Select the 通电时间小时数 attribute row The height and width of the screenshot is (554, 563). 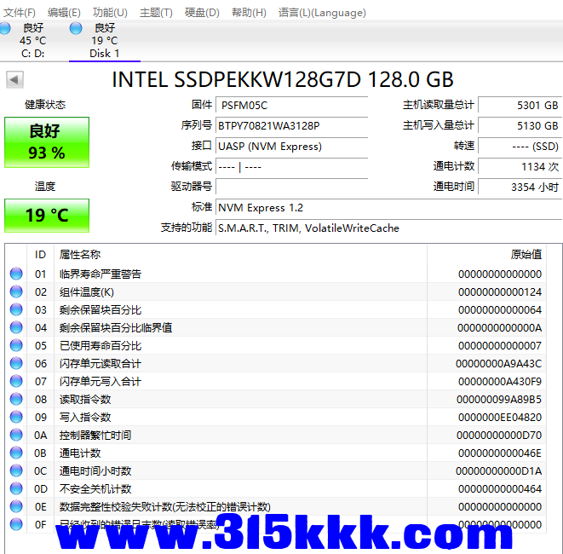click(x=276, y=470)
